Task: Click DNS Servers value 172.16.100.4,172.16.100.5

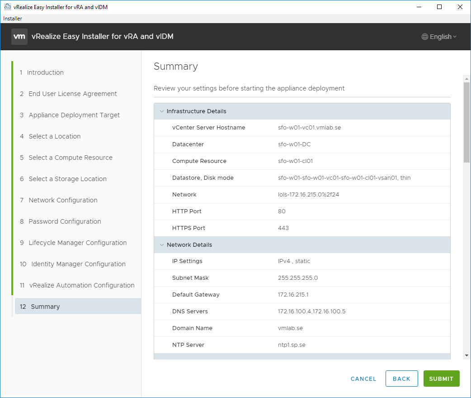Action: [x=312, y=312]
